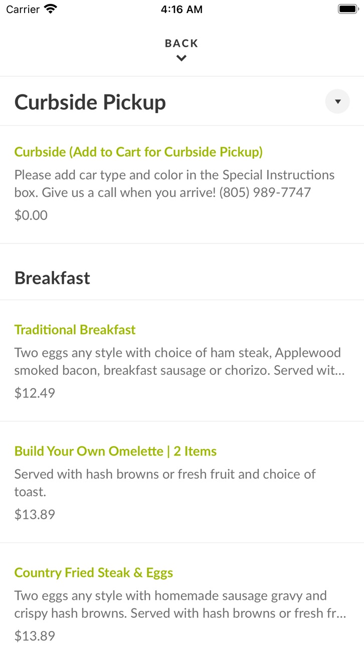
Task: Tap the Wi-Fi icon in the status bar
Action: click(51, 9)
